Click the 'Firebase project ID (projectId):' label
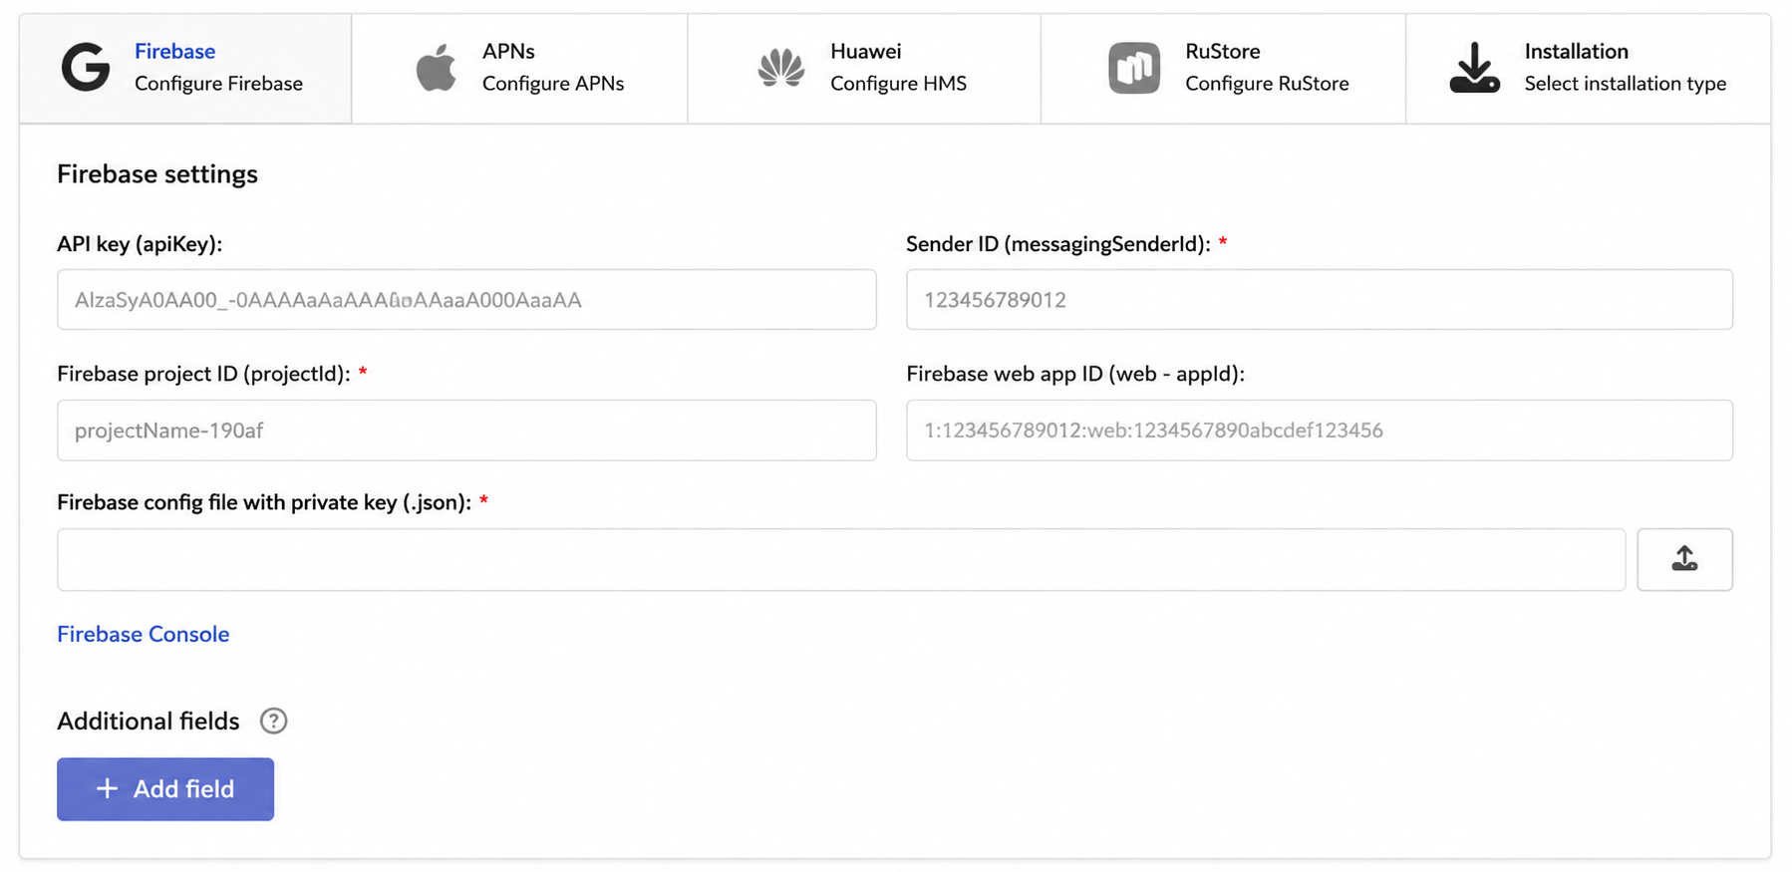 click(x=203, y=374)
